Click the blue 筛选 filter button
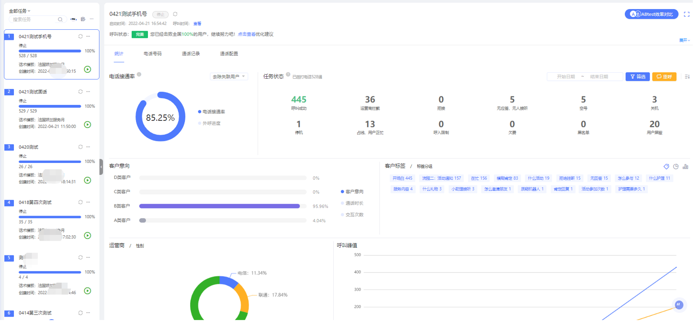Image resolution: width=700 pixels, height=322 pixels. tap(637, 77)
